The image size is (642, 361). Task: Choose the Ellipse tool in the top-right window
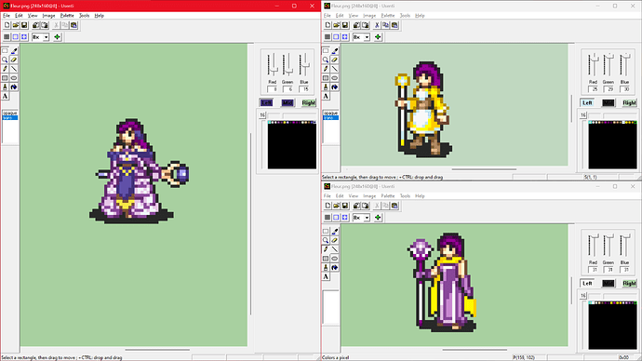click(335, 78)
